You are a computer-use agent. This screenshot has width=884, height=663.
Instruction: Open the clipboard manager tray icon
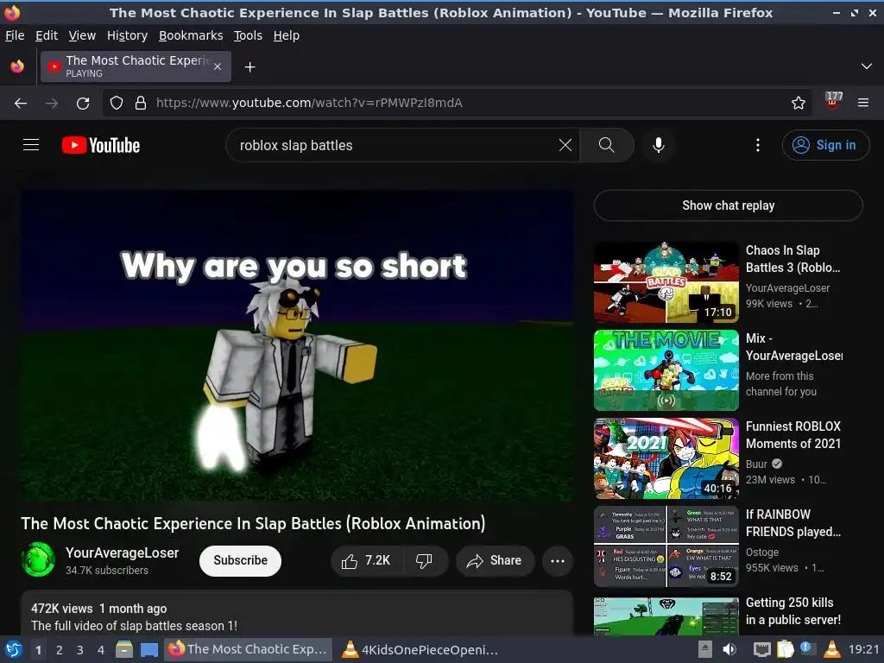coord(785,649)
